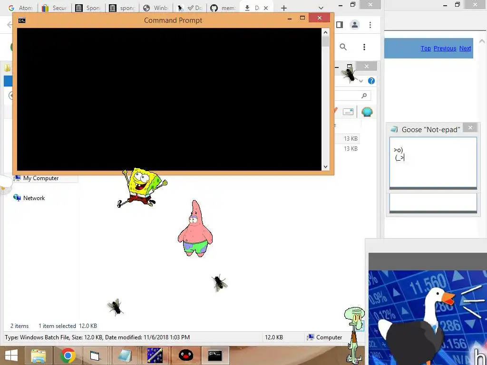This screenshot has height=365, width=487.
Task: Click the envelope card toolbar icon
Action: coord(348,112)
